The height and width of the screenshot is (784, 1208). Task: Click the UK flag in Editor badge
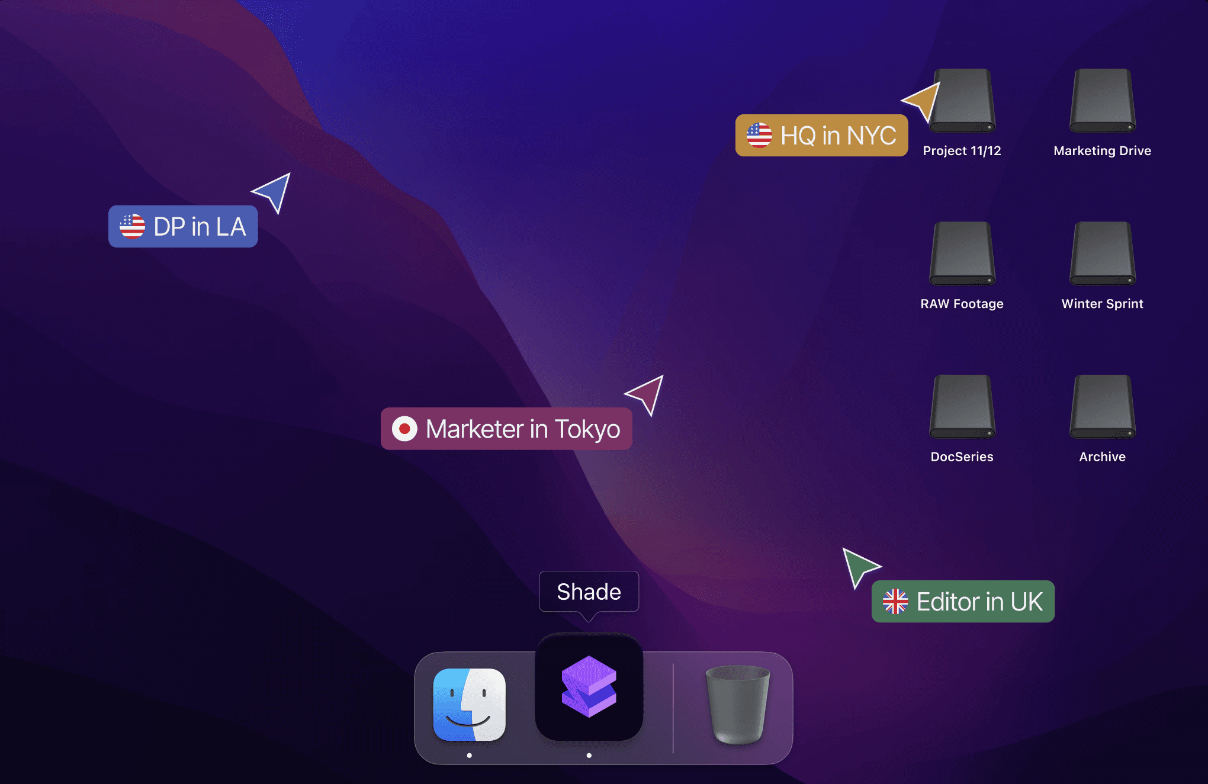(895, 602)
